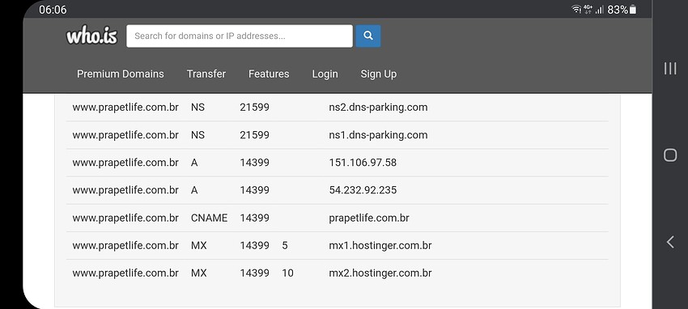688x309 pixels.
Task: Tap the 83% battery percentage
Action: click(618, 10)
